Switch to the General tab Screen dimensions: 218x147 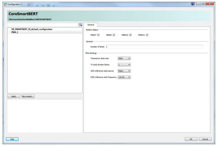tap(91, 25)
